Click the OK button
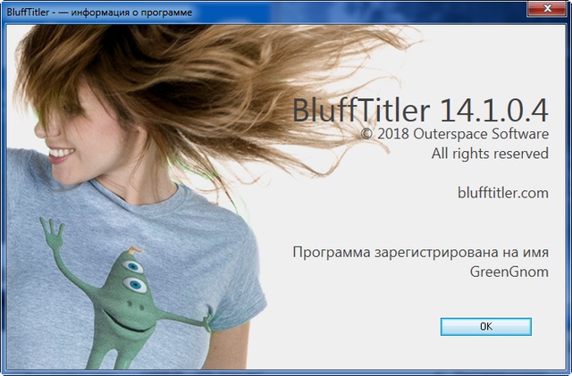572x376 pixels. point(485,327)
